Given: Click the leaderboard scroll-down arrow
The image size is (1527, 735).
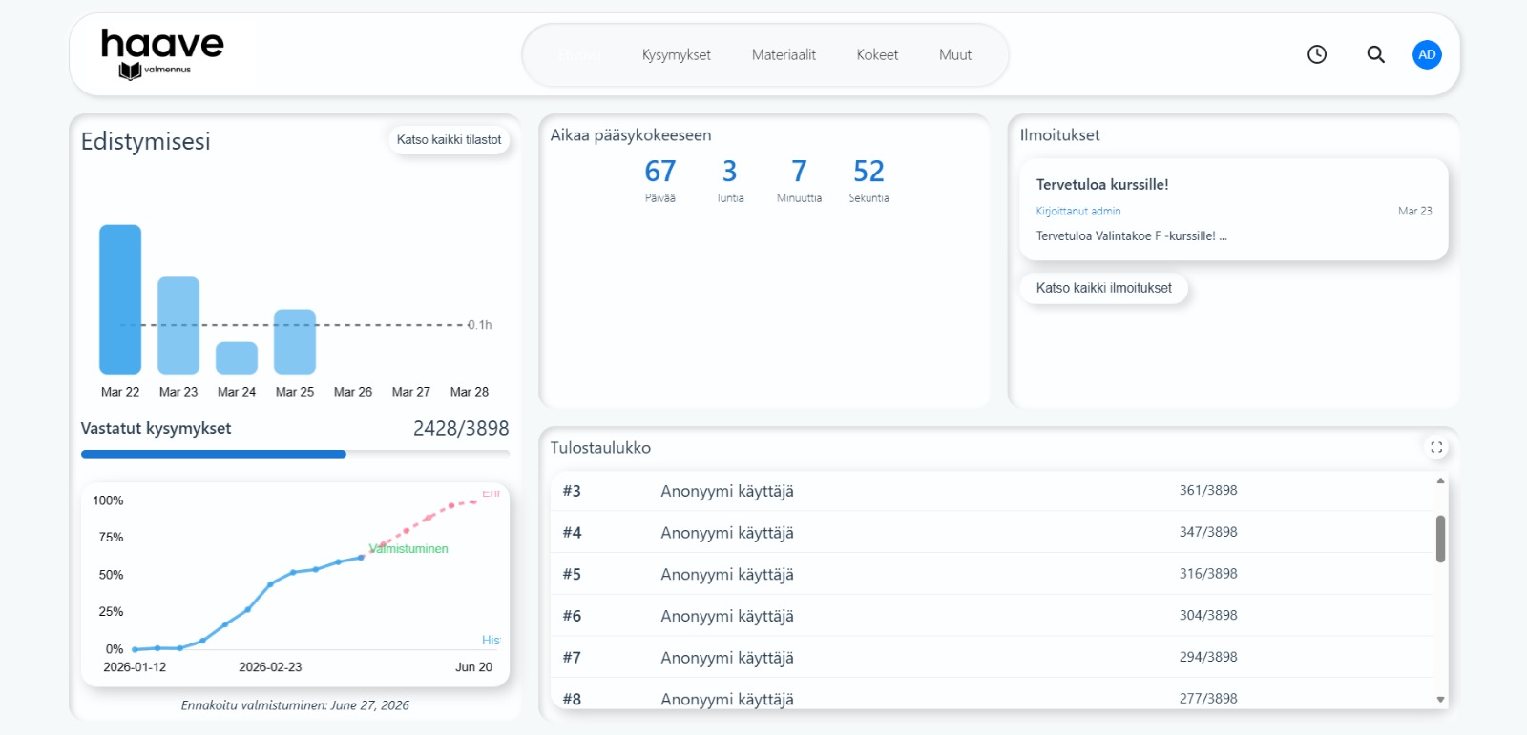Looking at the screenshot, I should (x=1440, y=699).
